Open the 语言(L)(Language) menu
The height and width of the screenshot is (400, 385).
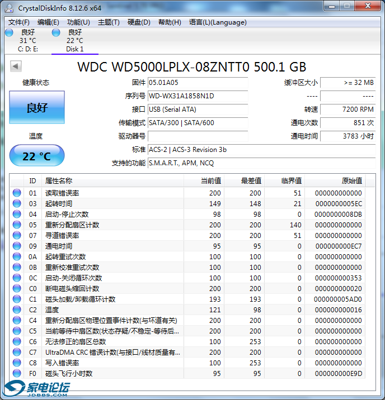tap(218, 22)
